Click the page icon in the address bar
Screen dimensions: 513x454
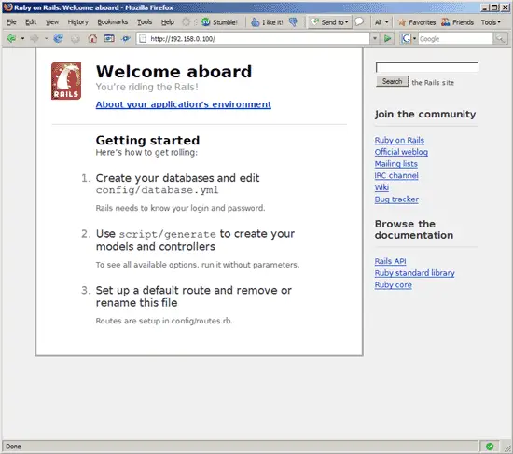point(143,38)
